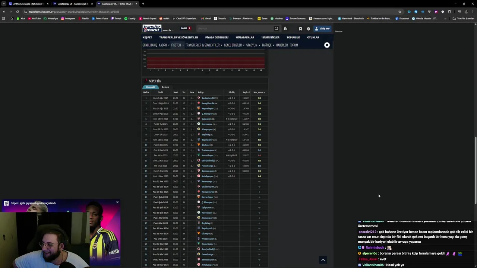
Task: Open the 0:3 match result link
Action: click(259, 98)
